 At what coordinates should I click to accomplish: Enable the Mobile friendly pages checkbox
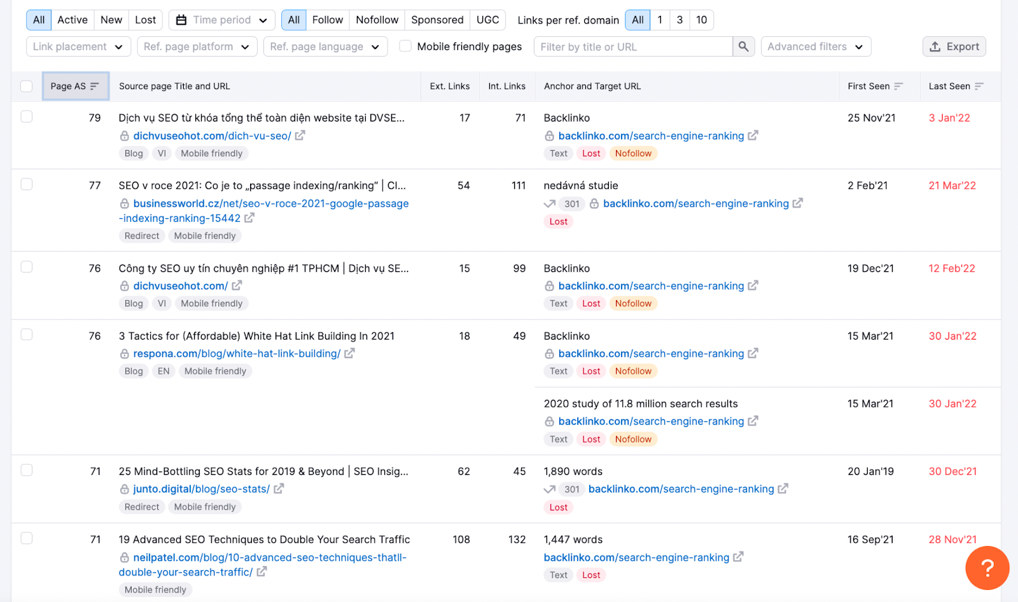[405, 46]
